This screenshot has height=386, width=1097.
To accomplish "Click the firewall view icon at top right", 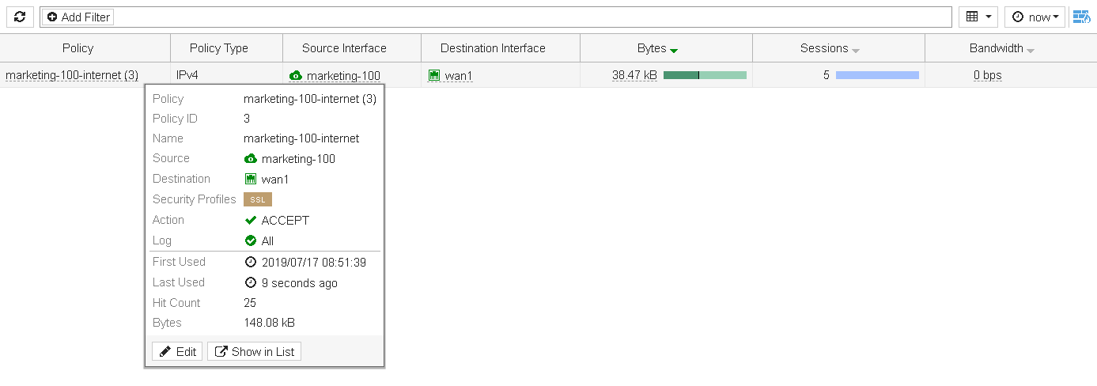I will (1081, 17).
